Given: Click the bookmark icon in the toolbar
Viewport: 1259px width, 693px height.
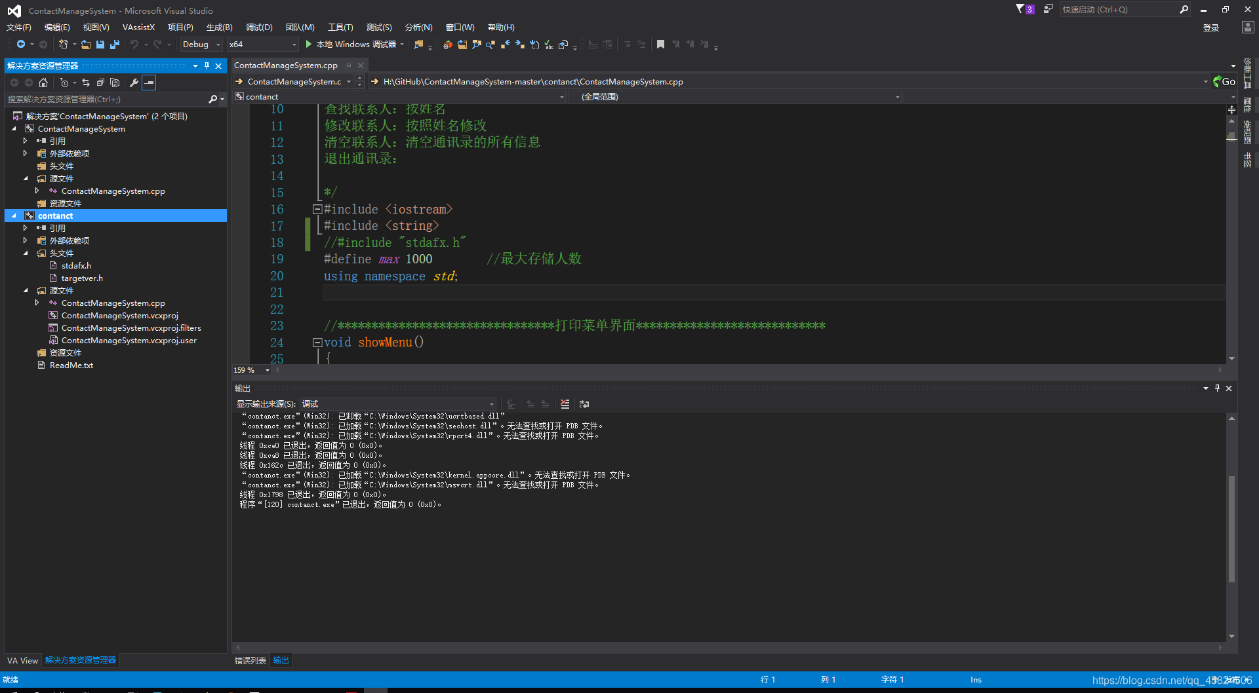Looking at the screenshot, I should click(660, 45).
